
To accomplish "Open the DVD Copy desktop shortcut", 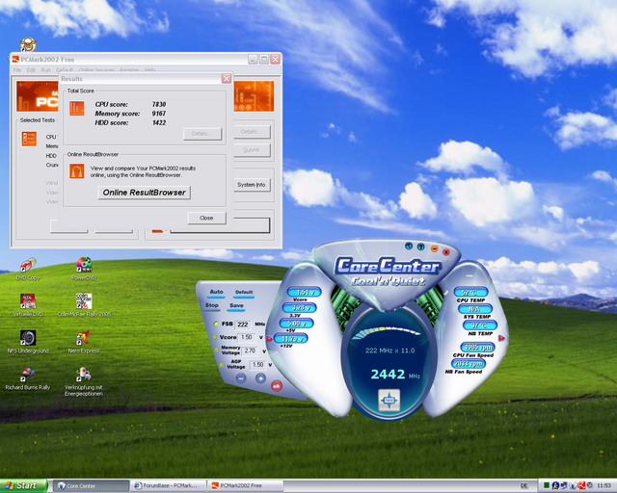I will (28, 269).
